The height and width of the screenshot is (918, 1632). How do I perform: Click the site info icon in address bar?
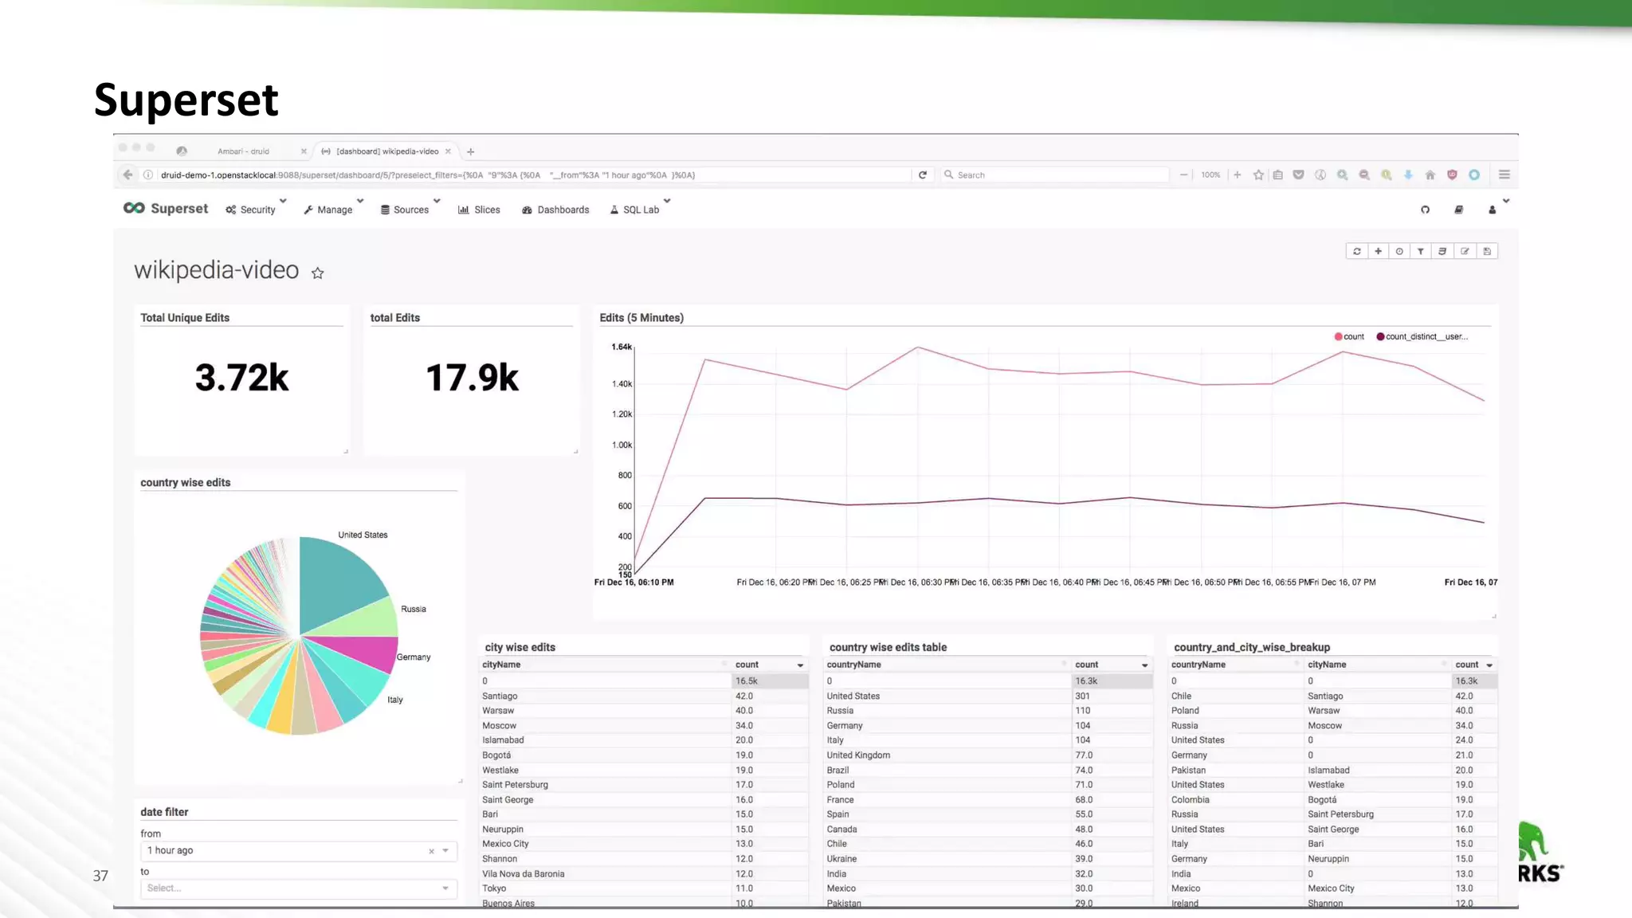[x=148, y=175]
